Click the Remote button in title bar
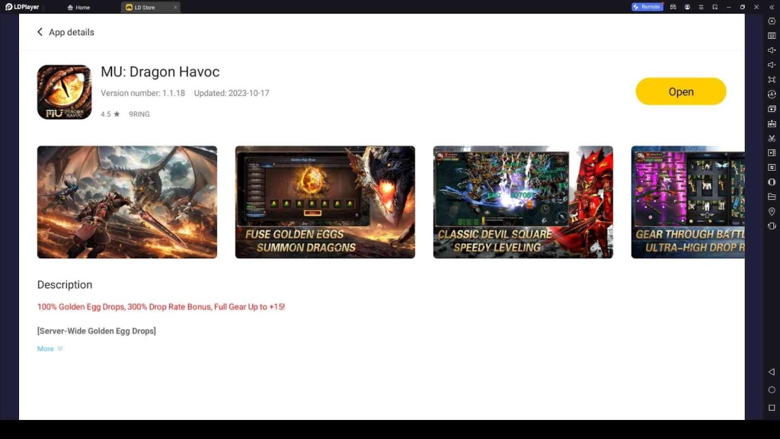Screen dimensions: 780x439 coord(647,7)
